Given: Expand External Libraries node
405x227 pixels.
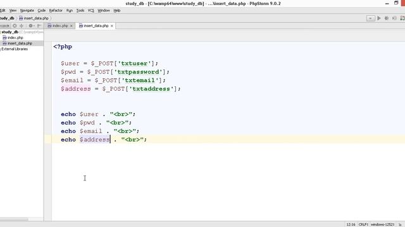Looking at the screenshot, I should point(15,49).
